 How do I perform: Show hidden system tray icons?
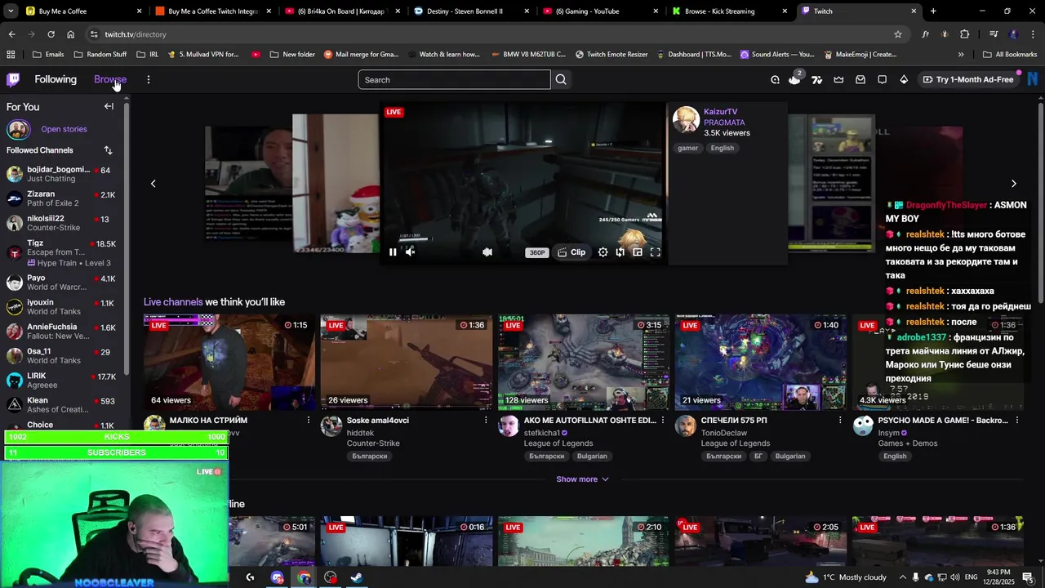902,577
